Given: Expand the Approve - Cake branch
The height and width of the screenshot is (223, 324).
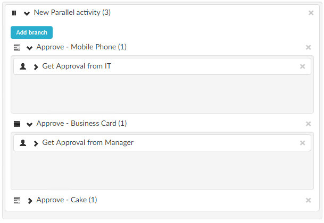Looking at the screenshot, I should (x=30, y=201).
